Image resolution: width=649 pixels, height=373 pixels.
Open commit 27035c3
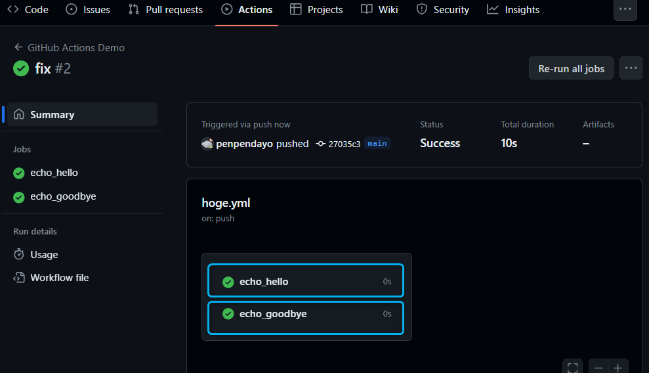(x=345, y=144)
